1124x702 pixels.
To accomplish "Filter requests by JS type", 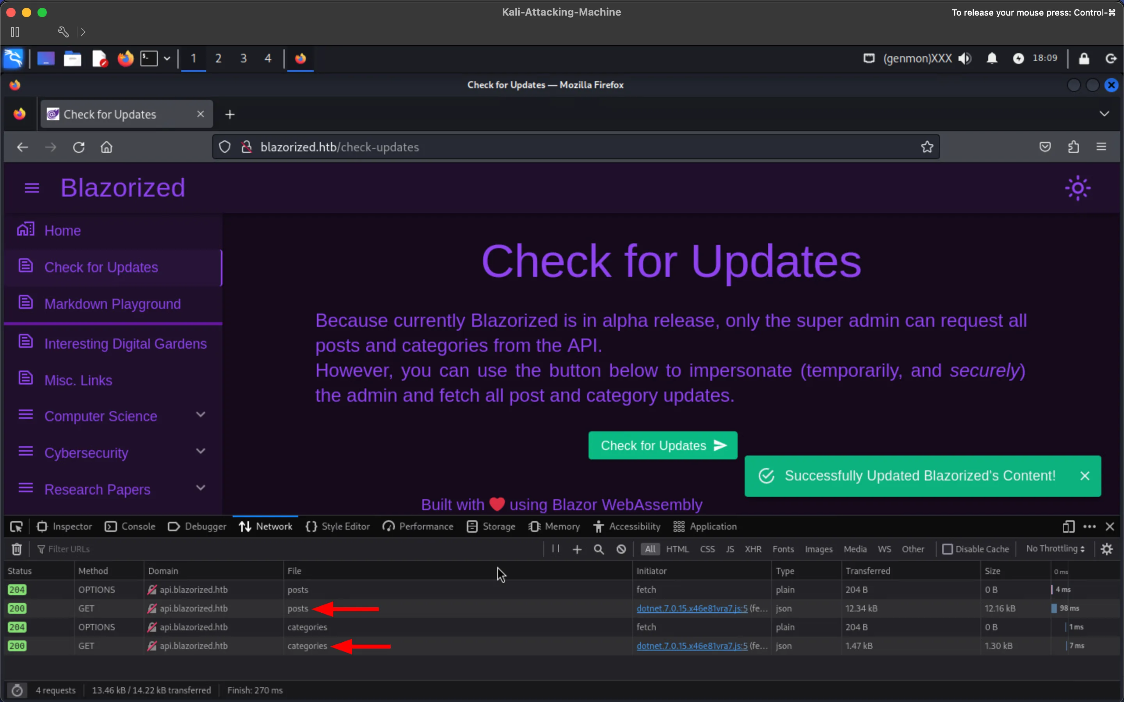I will [x=730, y=549].
